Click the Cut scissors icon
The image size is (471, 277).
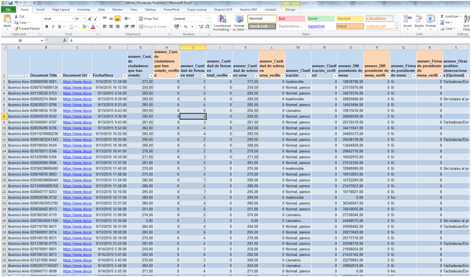16,16
